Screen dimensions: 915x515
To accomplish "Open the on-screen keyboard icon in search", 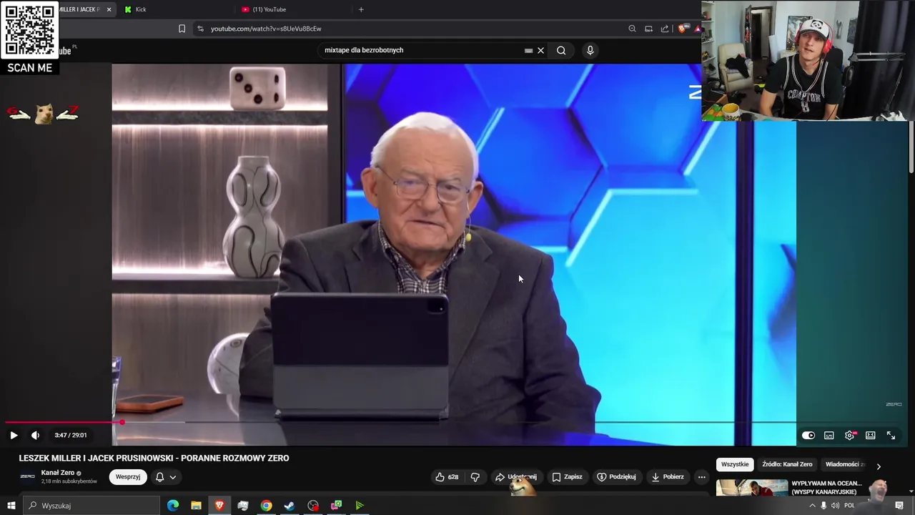I will (x=528, y=51).
